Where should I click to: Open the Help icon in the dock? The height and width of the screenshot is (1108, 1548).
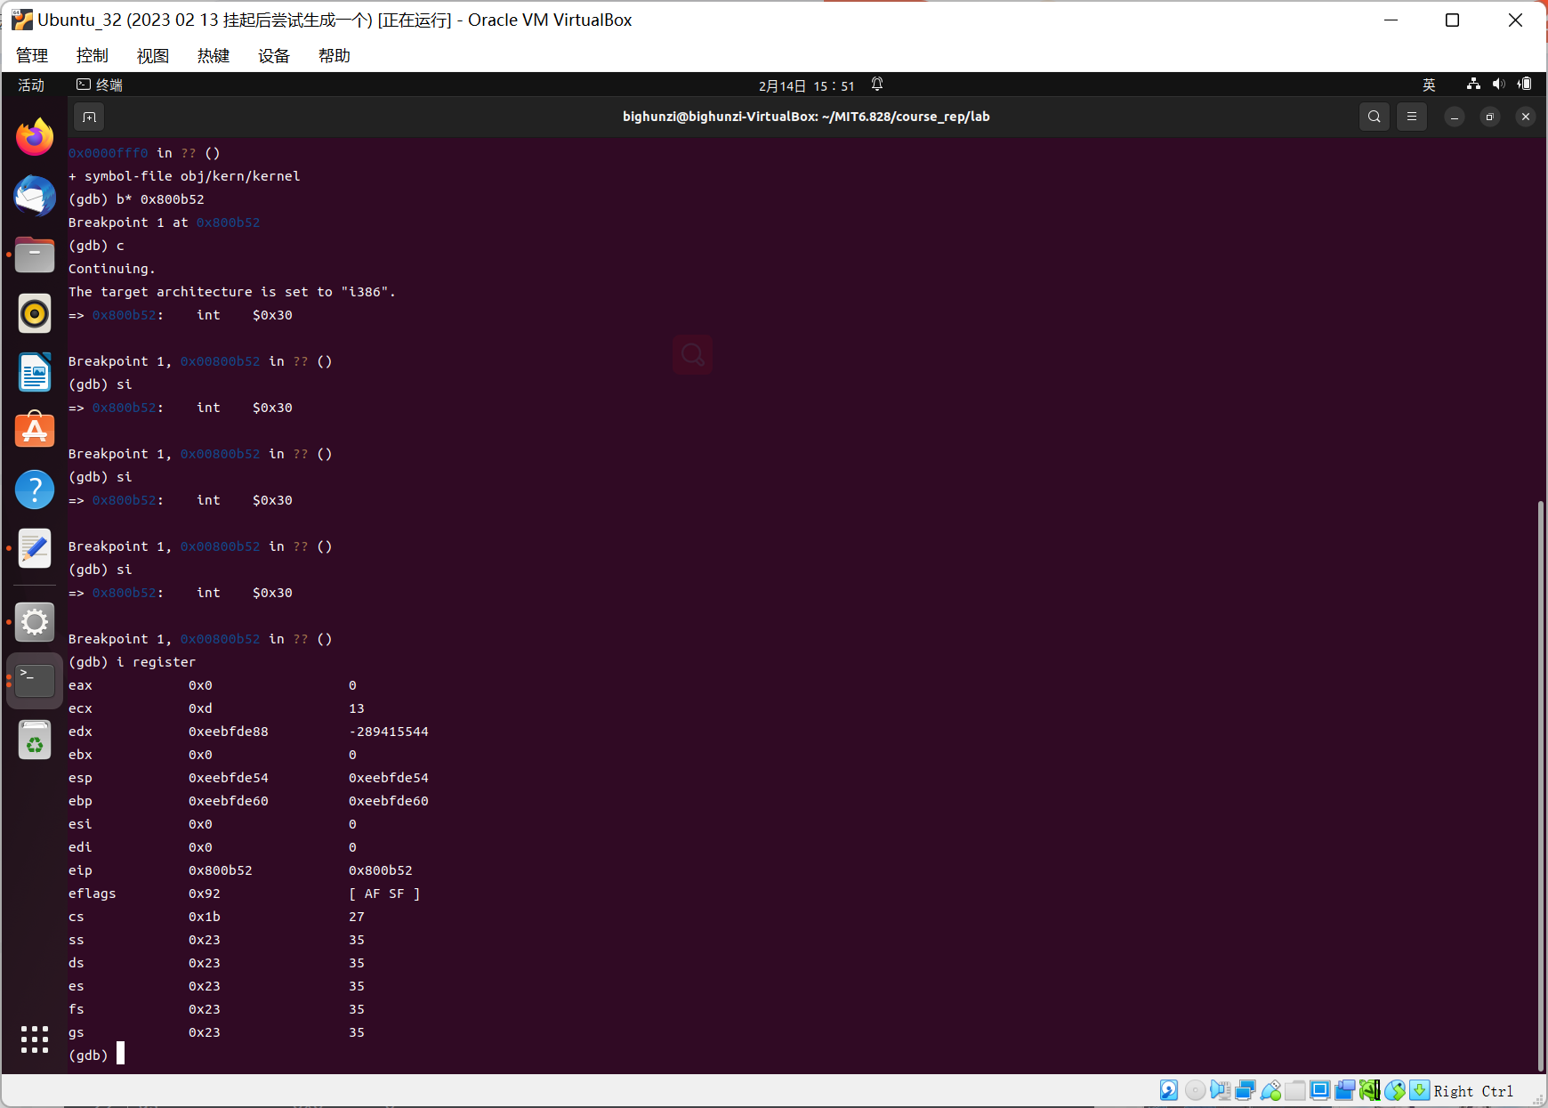[x=35, y=489]
